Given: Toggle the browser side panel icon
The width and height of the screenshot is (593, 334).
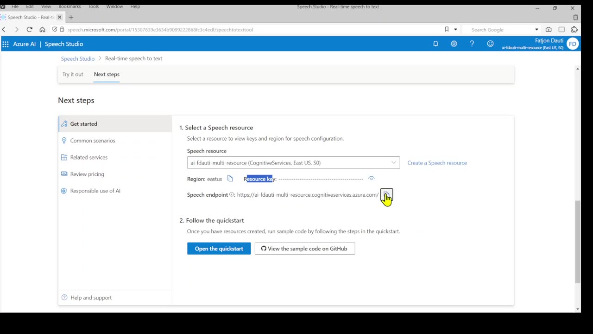Looking at the screenshot, I should coord(561,29).
